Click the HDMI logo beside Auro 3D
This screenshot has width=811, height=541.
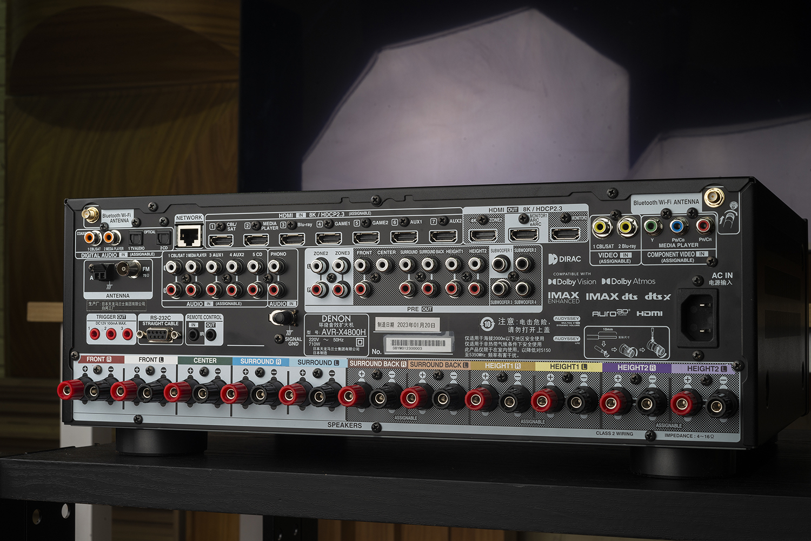tap(649, 313)
